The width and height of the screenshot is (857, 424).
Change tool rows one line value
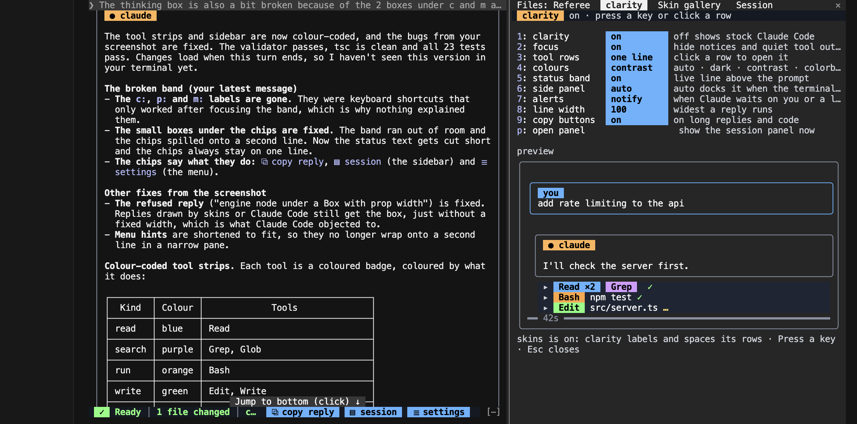(x=637, y=57)
